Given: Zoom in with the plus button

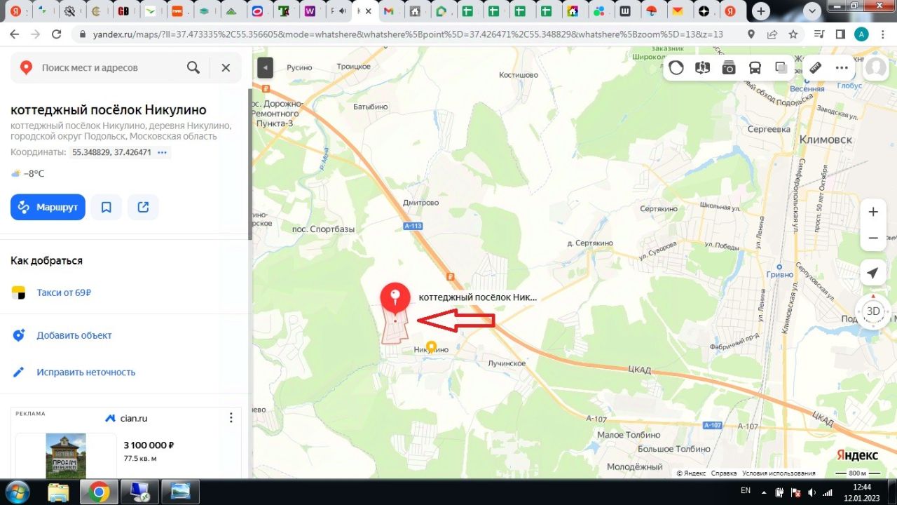Looking at the screenshot, I should 872,212.
